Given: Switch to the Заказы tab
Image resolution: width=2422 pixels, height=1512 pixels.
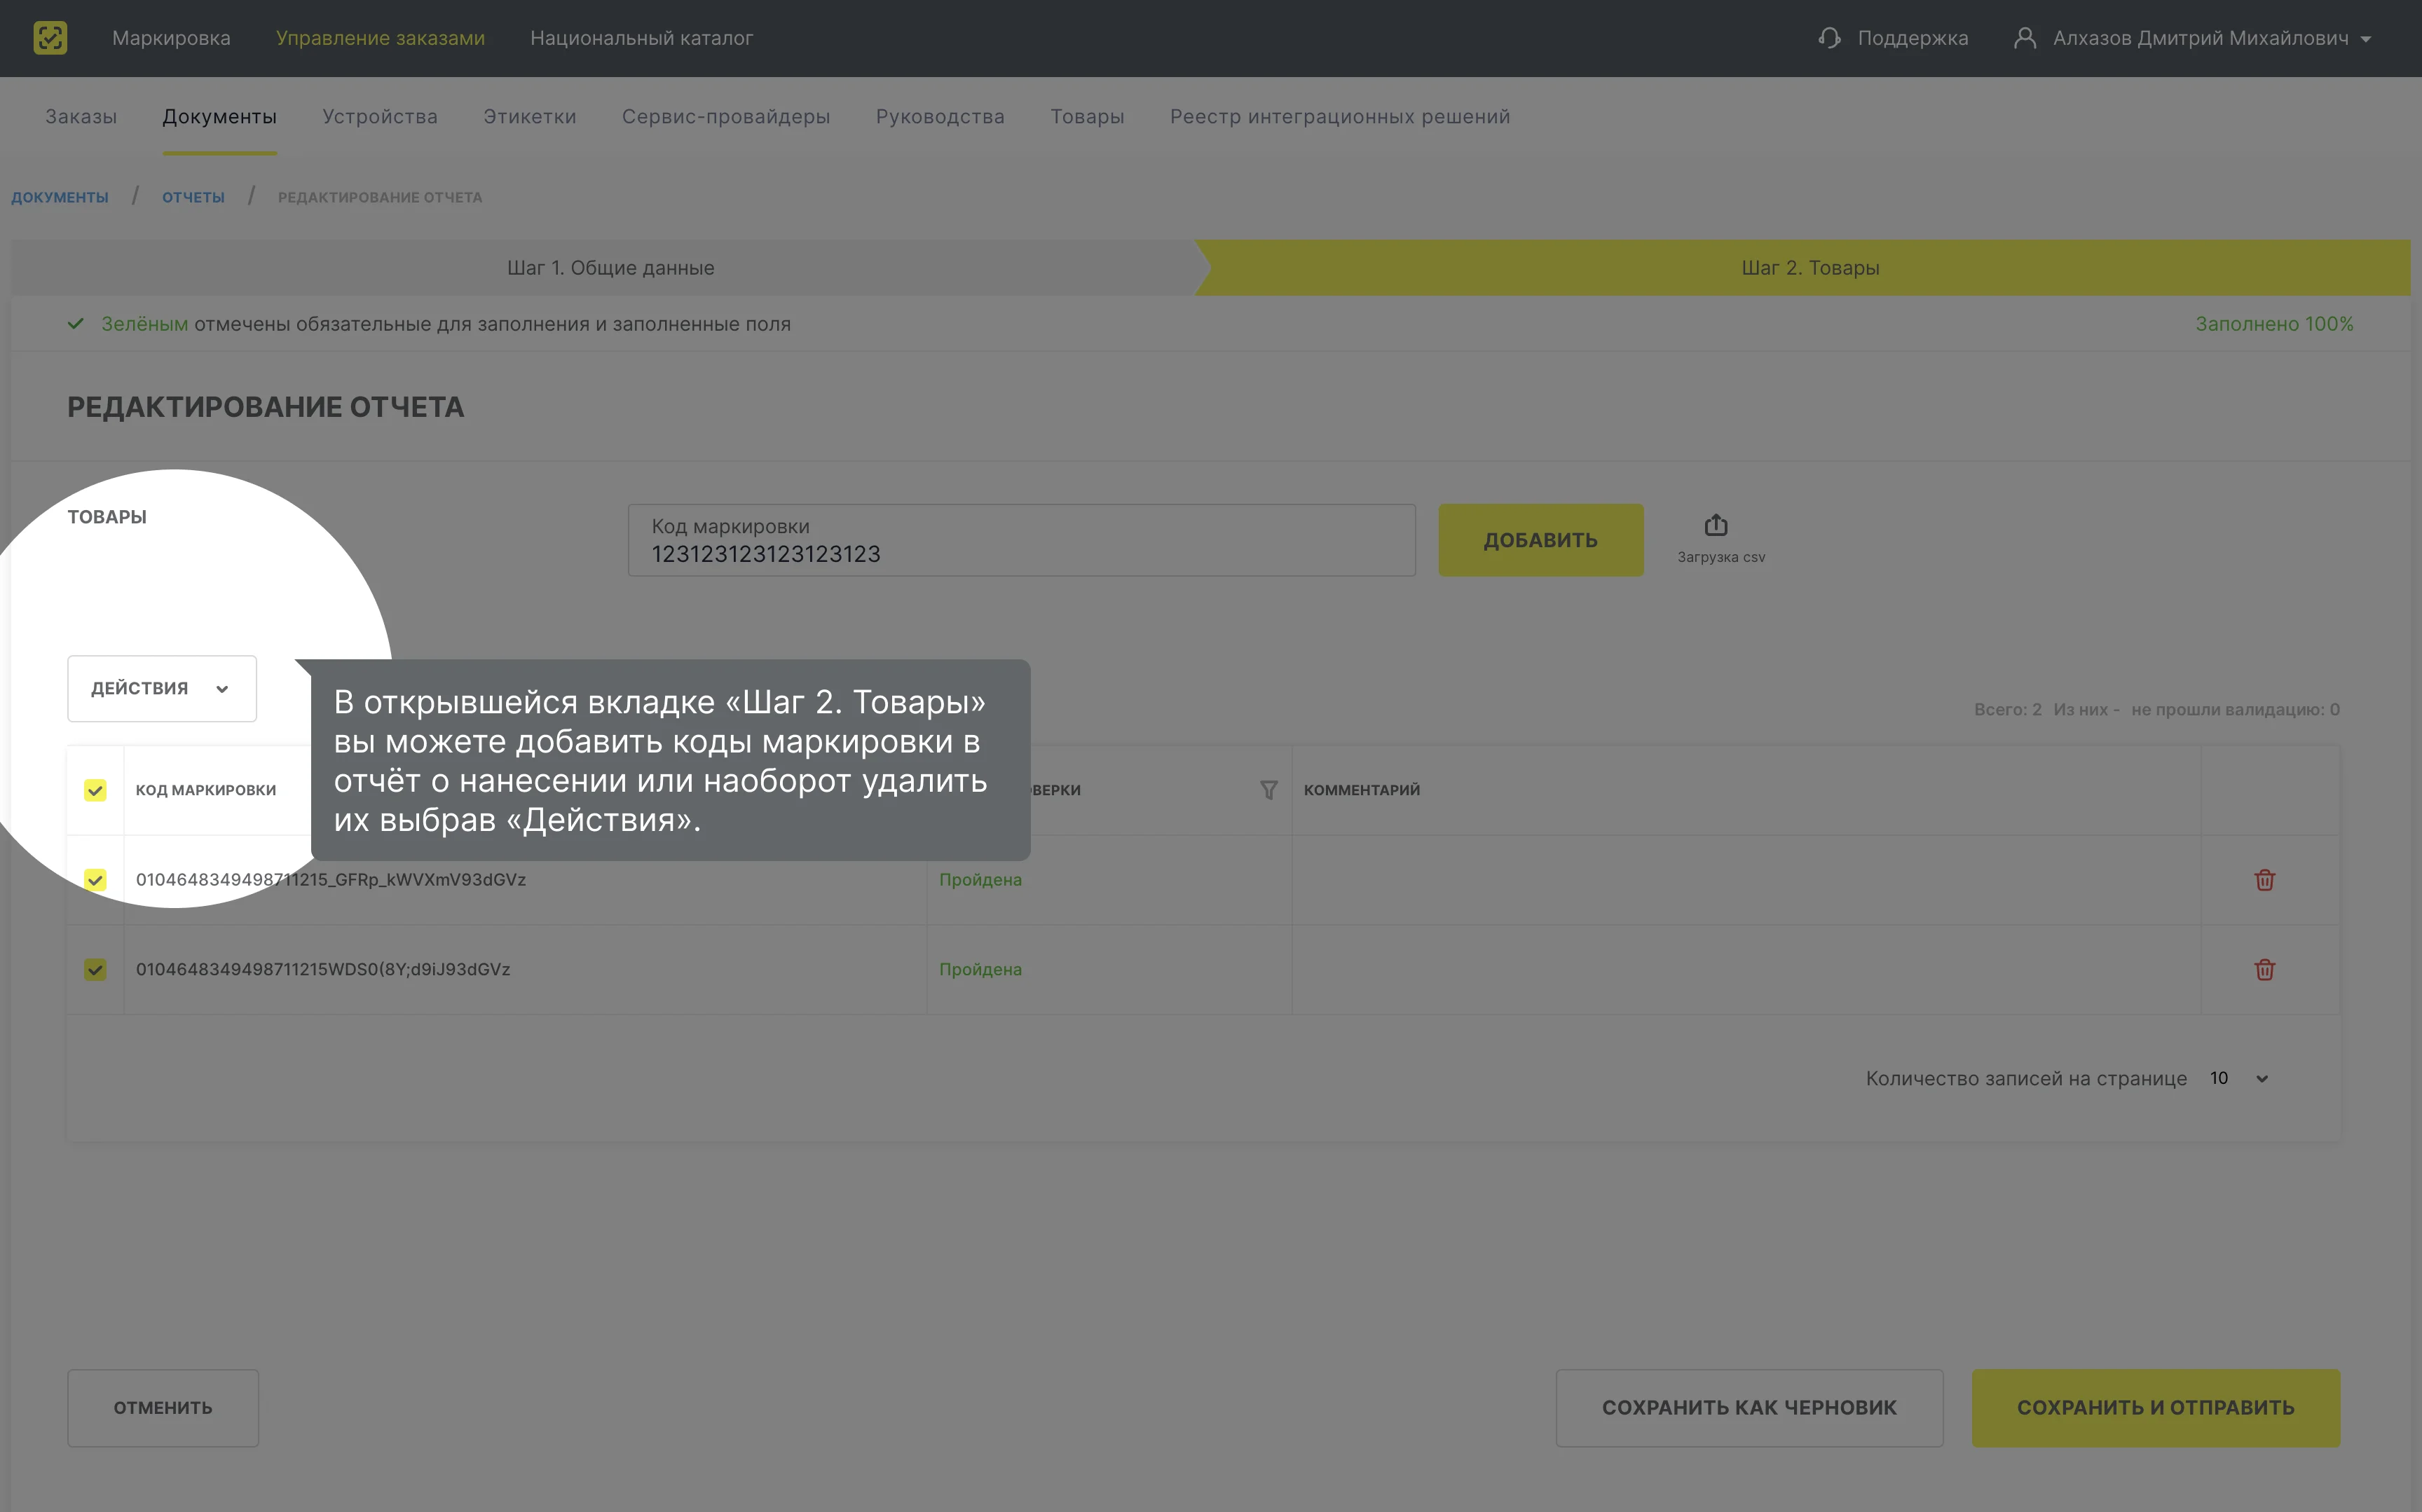Looking at the screenshot, I should click(81, 116).
